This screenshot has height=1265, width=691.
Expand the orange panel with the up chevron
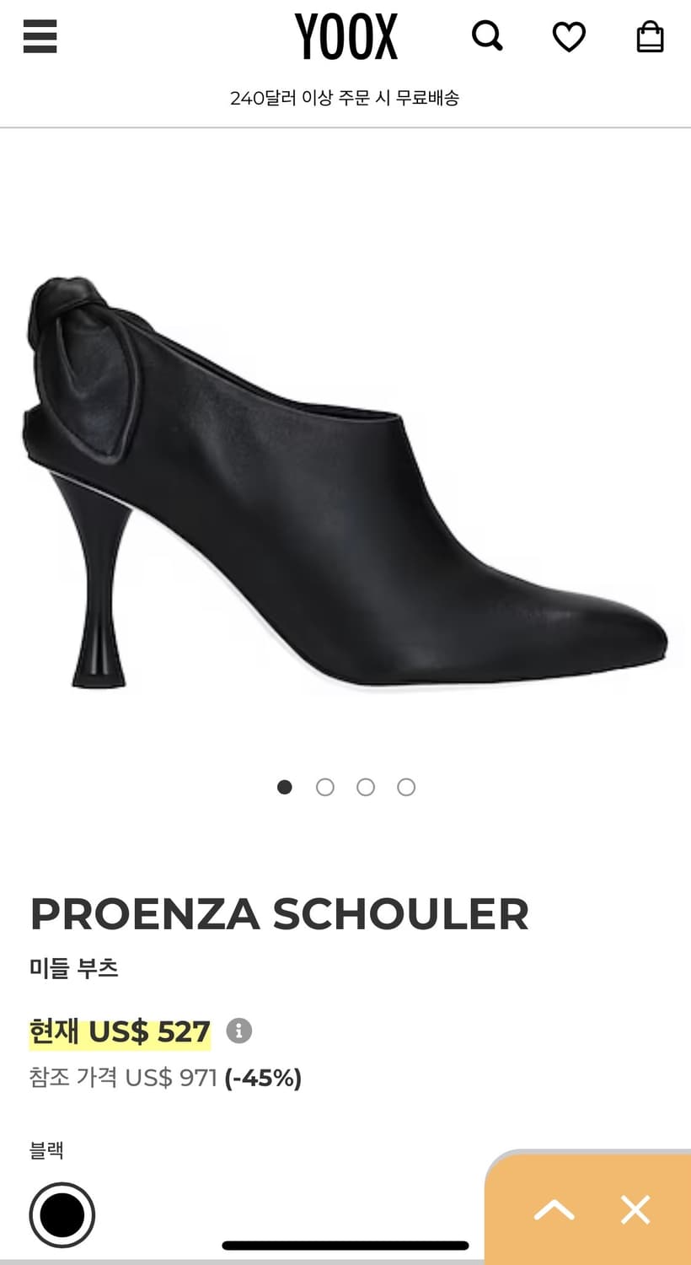(x=554, y=1210)
